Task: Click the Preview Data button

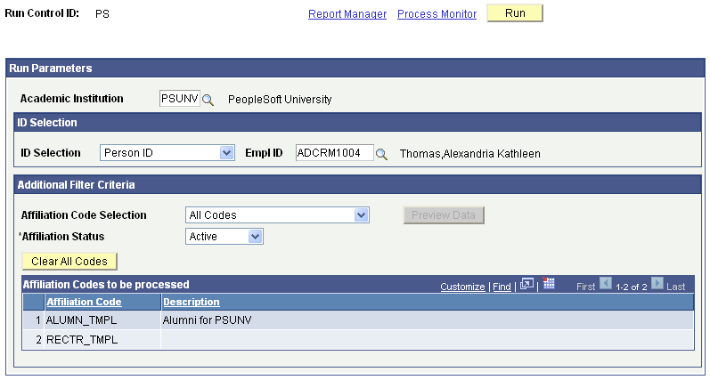Action: [444, 215]
